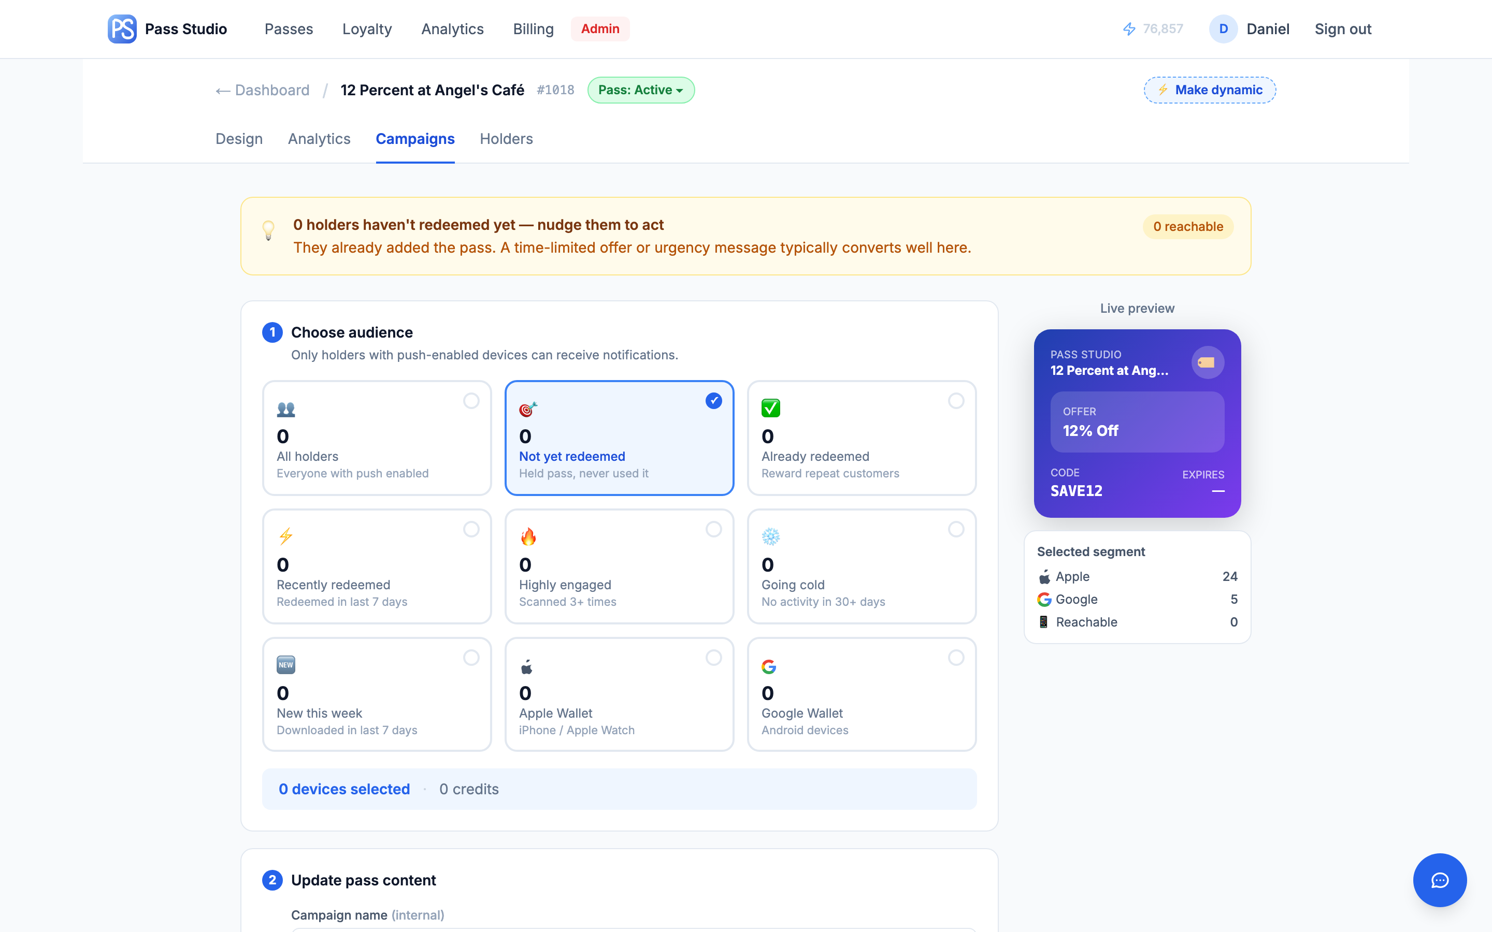Switch to the Campaigns tab
Screen dimensions: 1492x932
[x=415, y=139]
